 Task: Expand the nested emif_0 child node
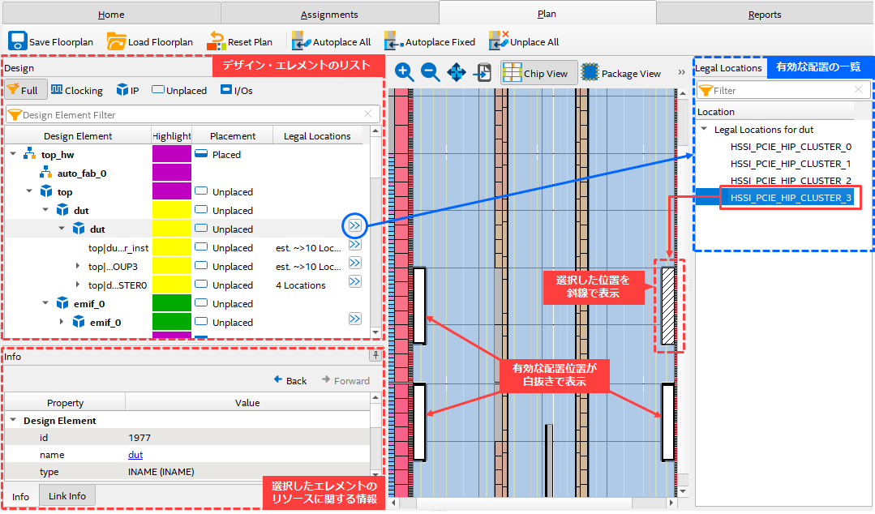point(62,322)
